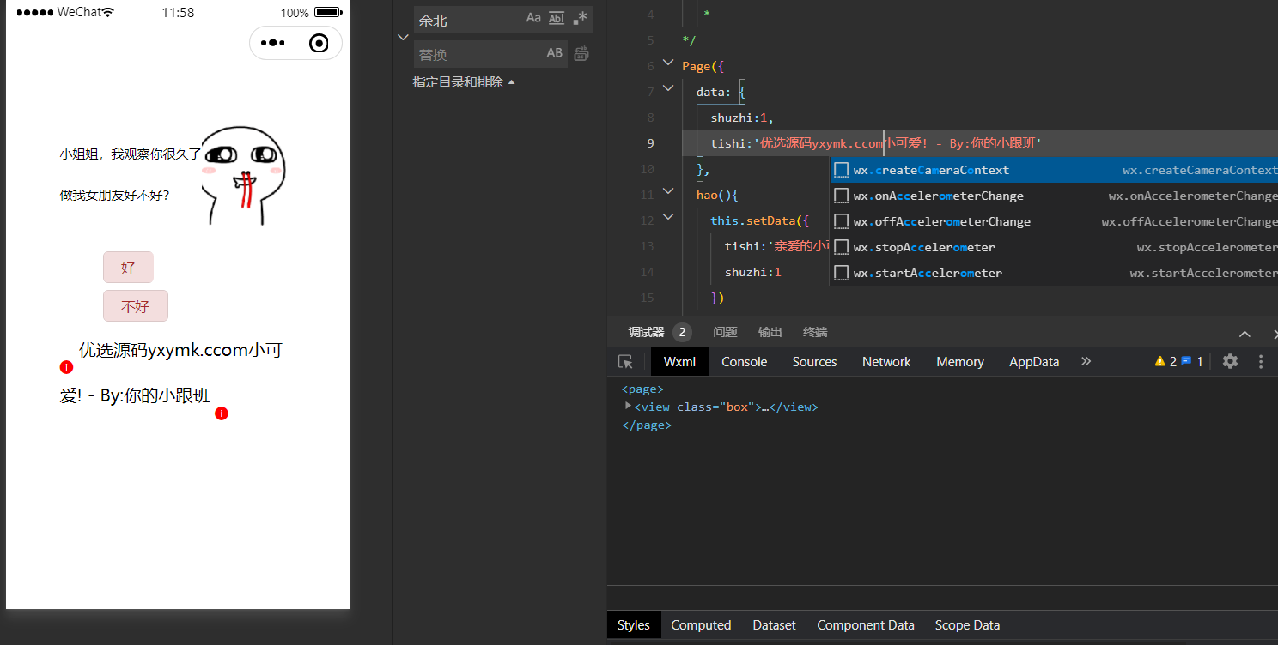The image size is (1278, 645).
Task: Open the mini program capsule menu dots
Action: pyautogui.click(x=272, y=43)
